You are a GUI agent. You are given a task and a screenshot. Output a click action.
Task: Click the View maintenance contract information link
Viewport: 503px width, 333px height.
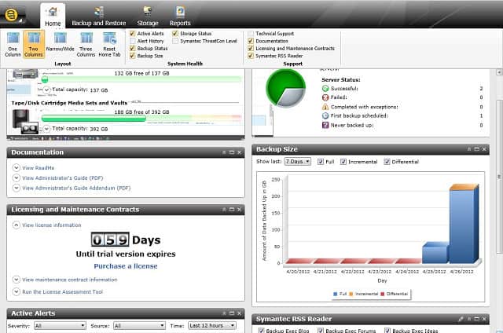70,280
